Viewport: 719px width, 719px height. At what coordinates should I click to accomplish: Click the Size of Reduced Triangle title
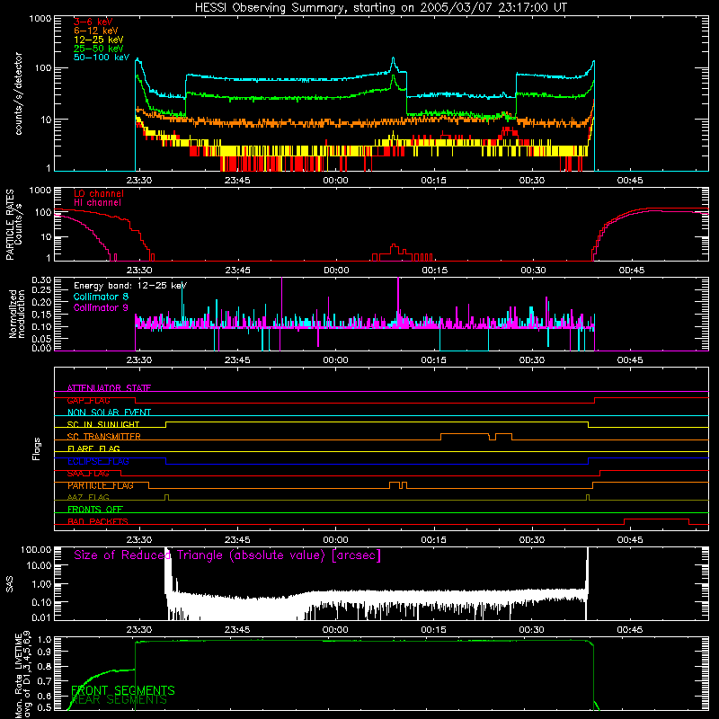tap(227, 555)
